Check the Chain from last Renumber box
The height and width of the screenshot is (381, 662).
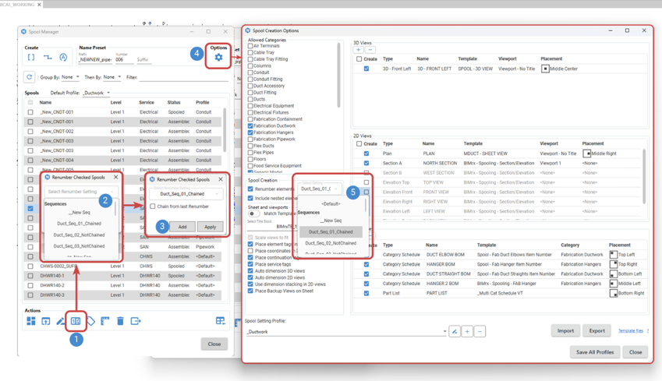point(153,206)
